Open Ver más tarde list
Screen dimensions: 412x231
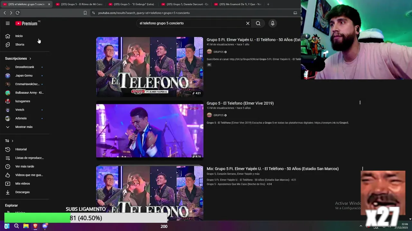coord(25,167)
